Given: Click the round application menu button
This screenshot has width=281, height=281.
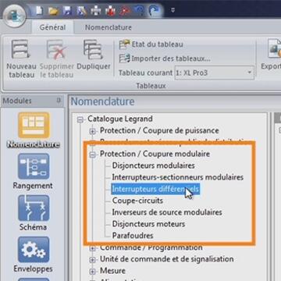Looking at the screenshot, I should click(15, 16).
